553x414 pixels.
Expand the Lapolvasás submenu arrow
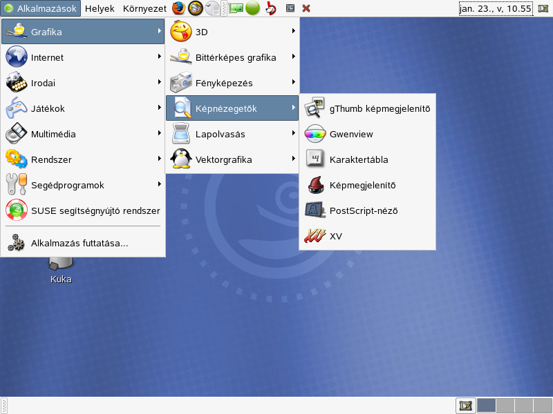(293, 133)
